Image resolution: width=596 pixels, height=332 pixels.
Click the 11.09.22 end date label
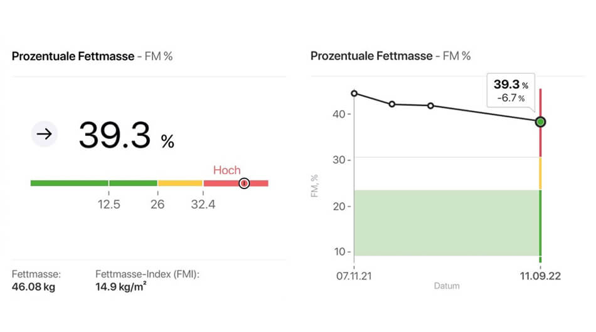click(540, 274)
